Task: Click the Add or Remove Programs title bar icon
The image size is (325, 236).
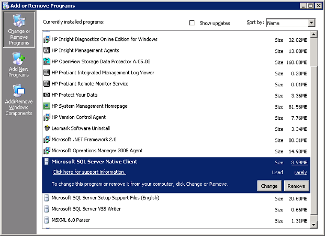Action: 6,6
